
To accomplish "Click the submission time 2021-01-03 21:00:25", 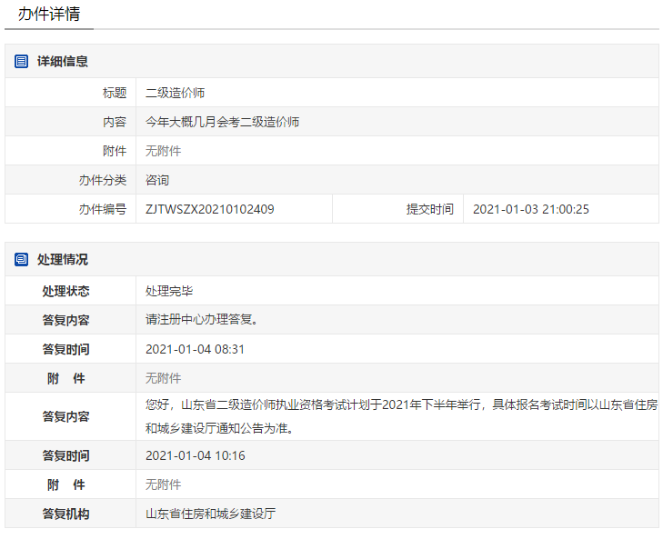I will pos(531,209).
